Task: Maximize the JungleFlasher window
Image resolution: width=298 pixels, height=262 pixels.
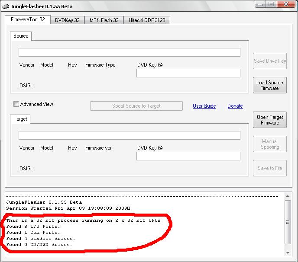Action: point(271,4)
